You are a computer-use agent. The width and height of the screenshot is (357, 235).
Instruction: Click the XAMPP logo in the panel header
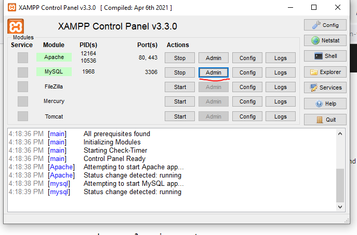pyautogui.click(x=16, y=26)
